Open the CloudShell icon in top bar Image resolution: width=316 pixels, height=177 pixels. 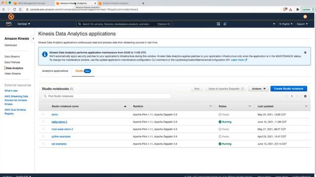click(x=218, y=24)
